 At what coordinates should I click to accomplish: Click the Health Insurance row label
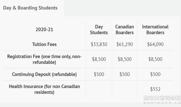point(44,89)
